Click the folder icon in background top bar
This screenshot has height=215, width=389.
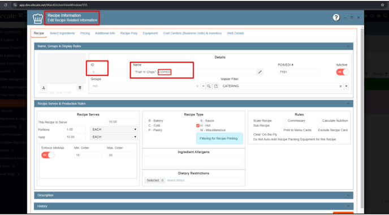[x=372, y=16]
